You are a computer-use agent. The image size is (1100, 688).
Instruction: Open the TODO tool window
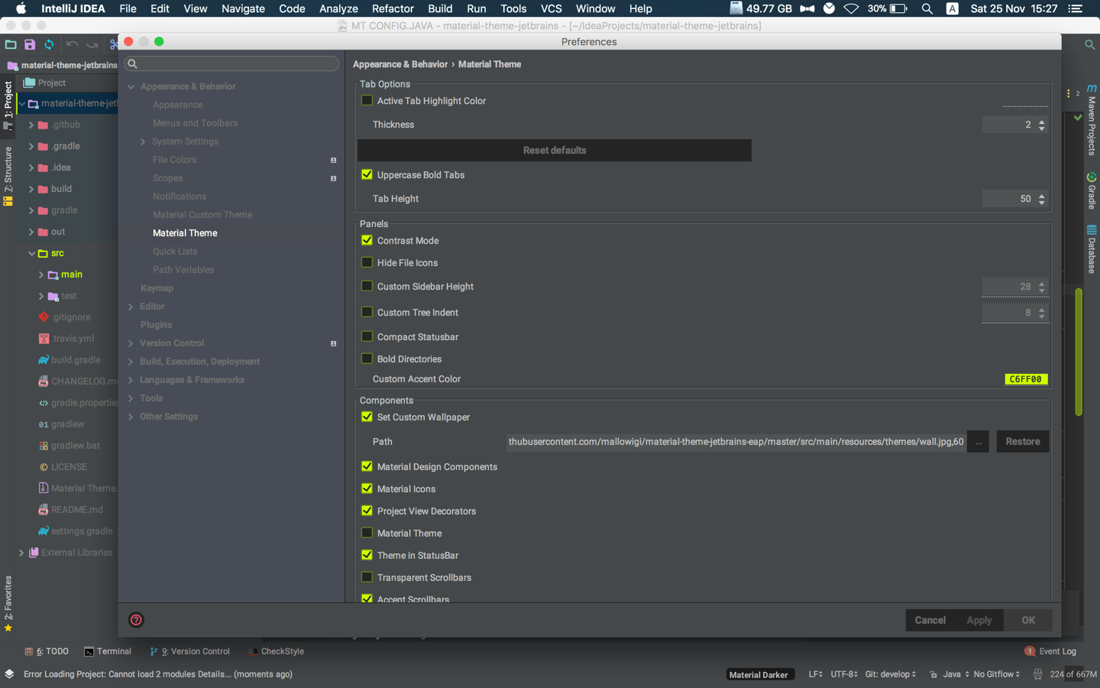point(47,651)
